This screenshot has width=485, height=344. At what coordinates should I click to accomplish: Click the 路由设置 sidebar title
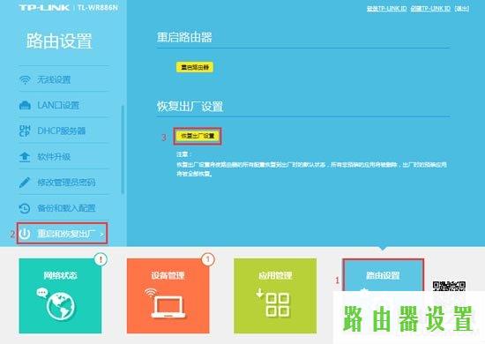tap(59, 41)
